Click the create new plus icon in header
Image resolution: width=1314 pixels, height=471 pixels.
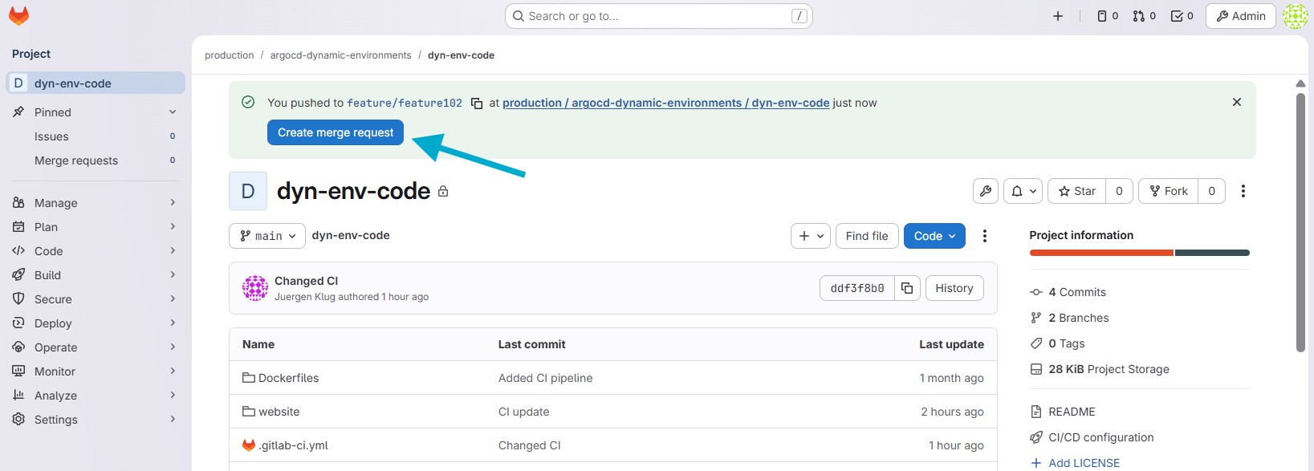(1058, 16)
